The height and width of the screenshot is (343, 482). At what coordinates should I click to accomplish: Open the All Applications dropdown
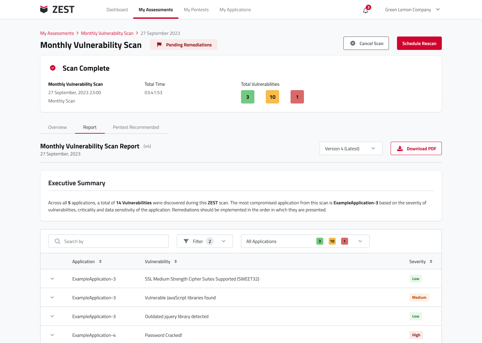[x=305, y=241]
